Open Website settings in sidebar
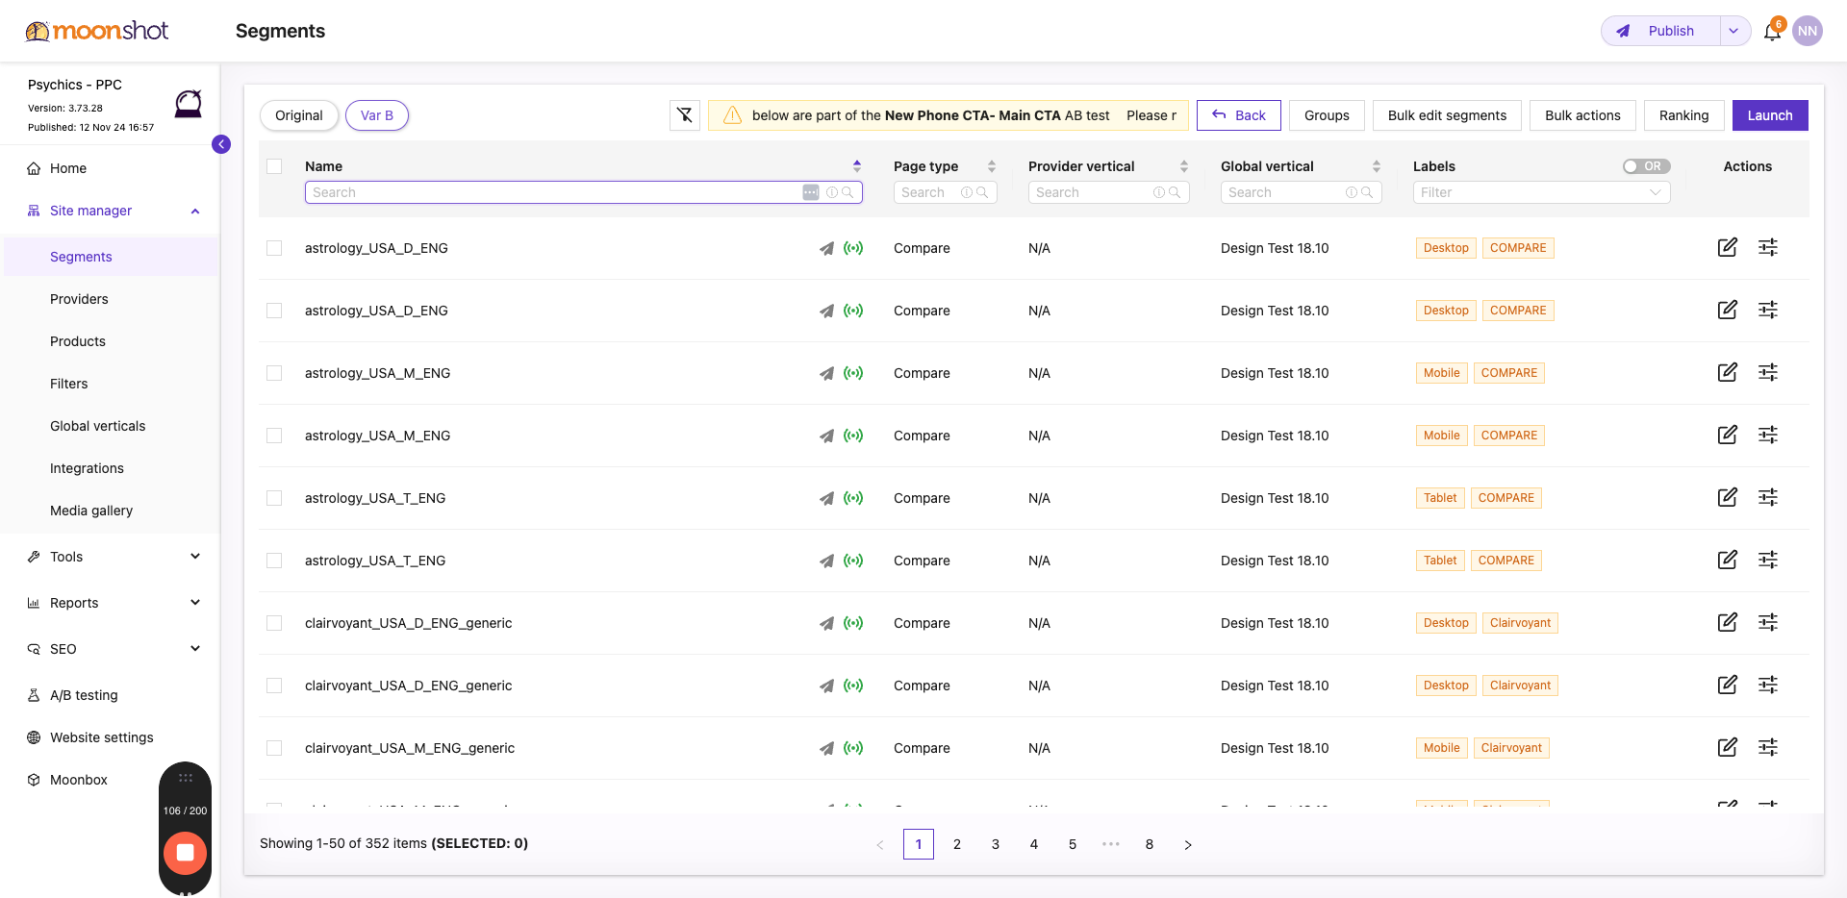The height and width of the screenshot is (898, 1847). point(101,737)
